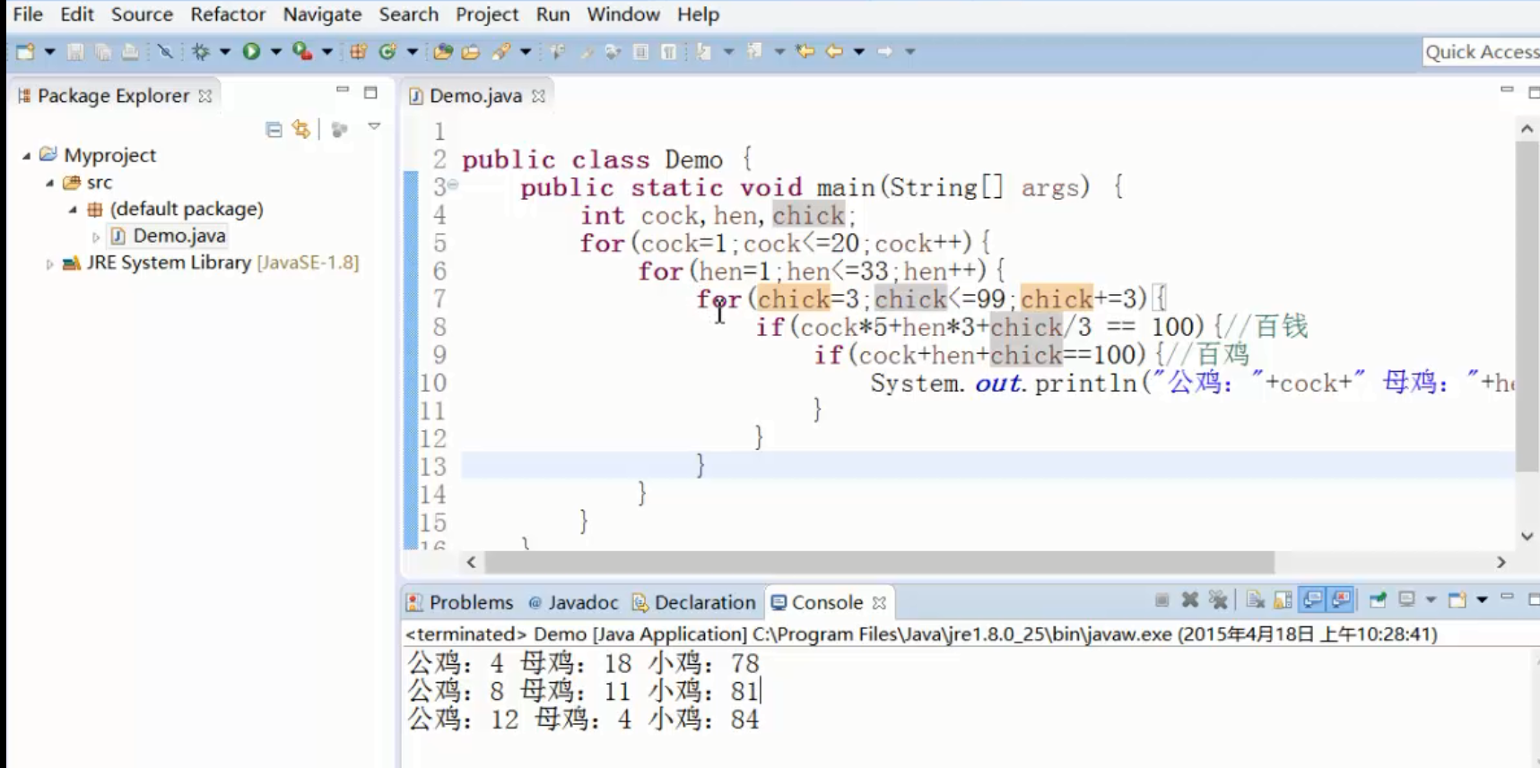The height and width of the screenshot is (768, 1540).
Task: Click the New Java Class icon
Action: point(387,52)
